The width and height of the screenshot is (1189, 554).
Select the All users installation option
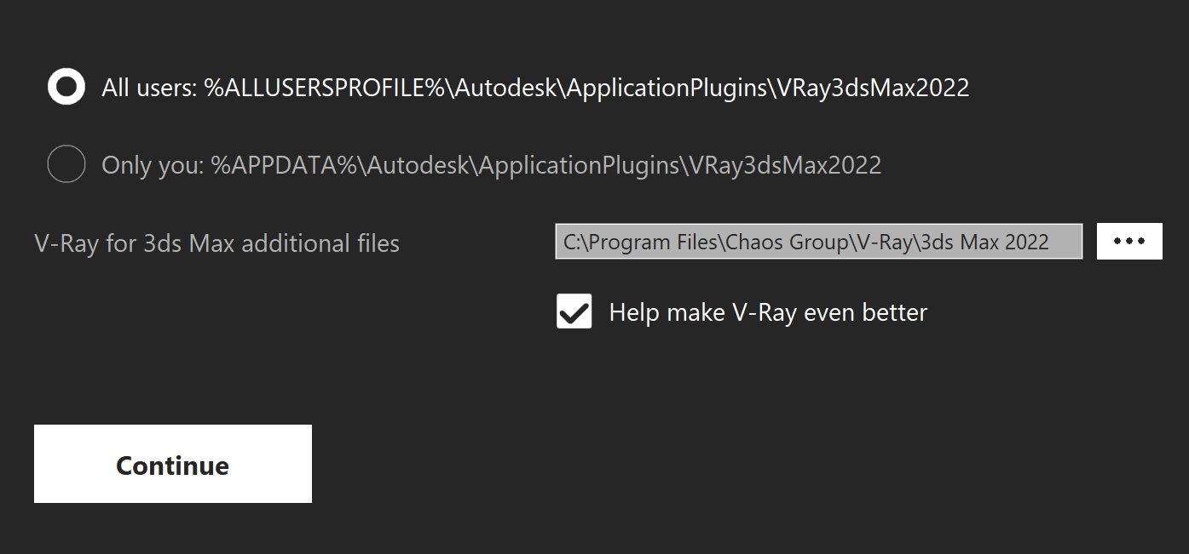tap(66, 86)
